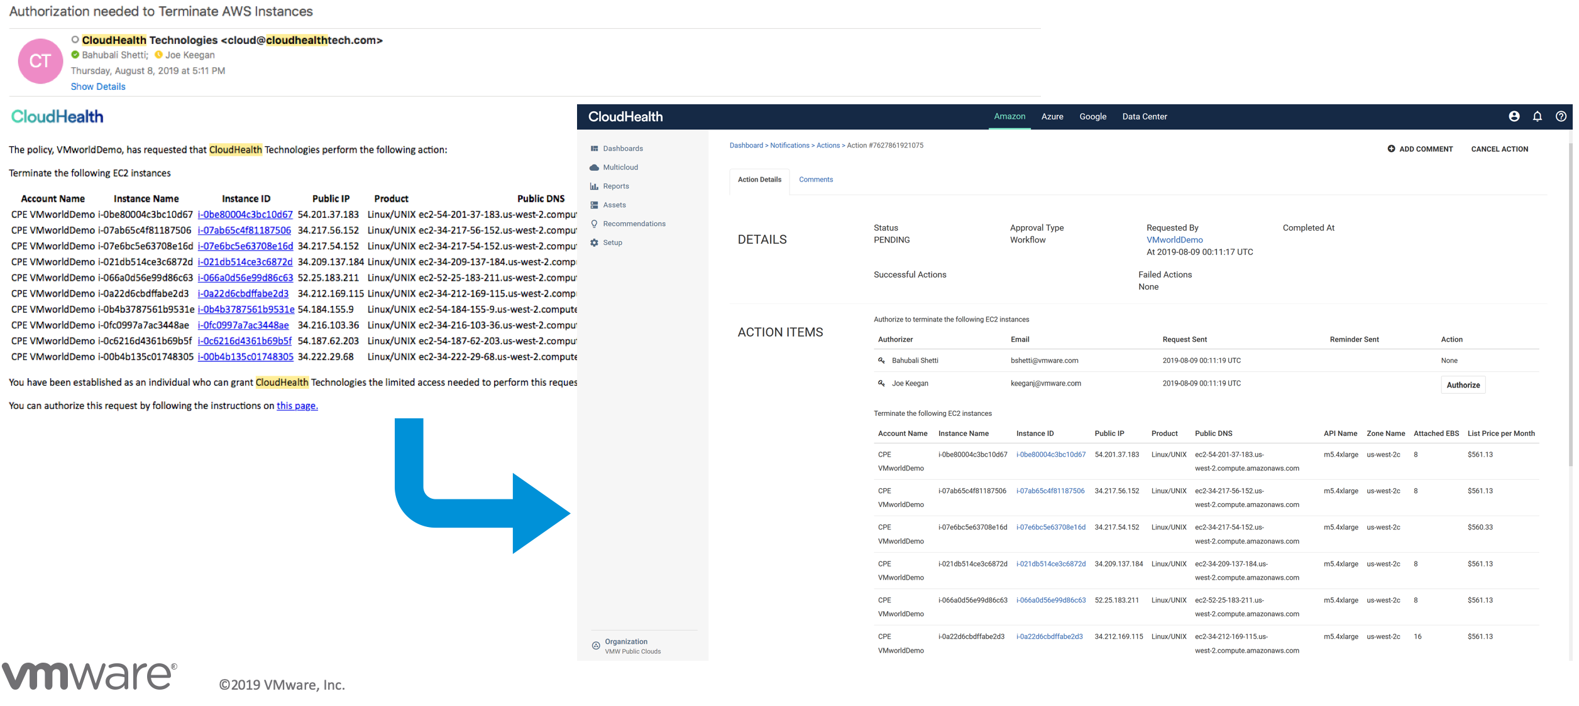1579x706 pixels.
Task: Open email link i-0be80004c3bc10d67
Action: (245, 215)
